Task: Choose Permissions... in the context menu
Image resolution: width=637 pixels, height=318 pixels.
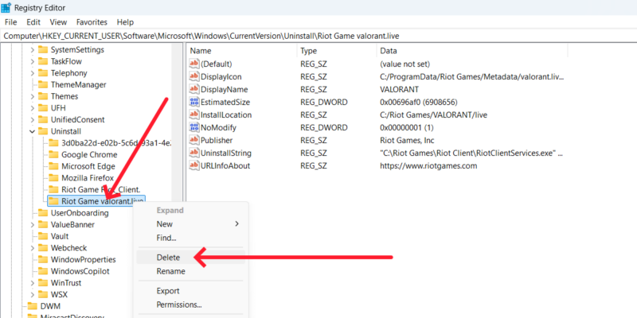Action: 190,304
